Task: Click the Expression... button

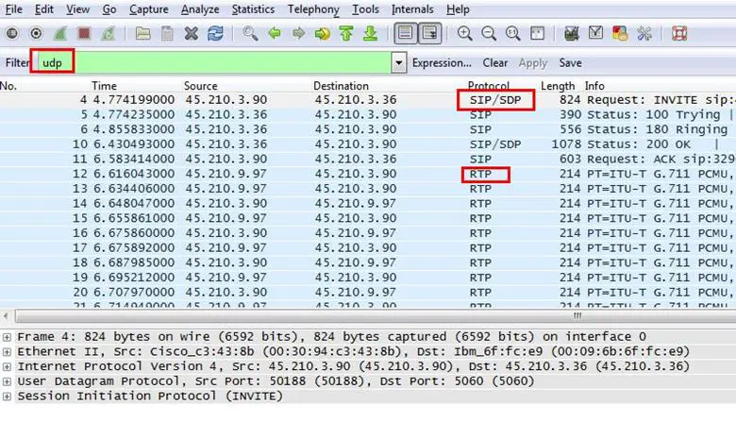Action: pos(442,63)
